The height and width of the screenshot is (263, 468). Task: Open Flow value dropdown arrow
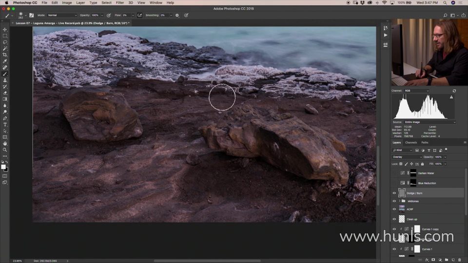pyautogui.click(x=133, y=15)
